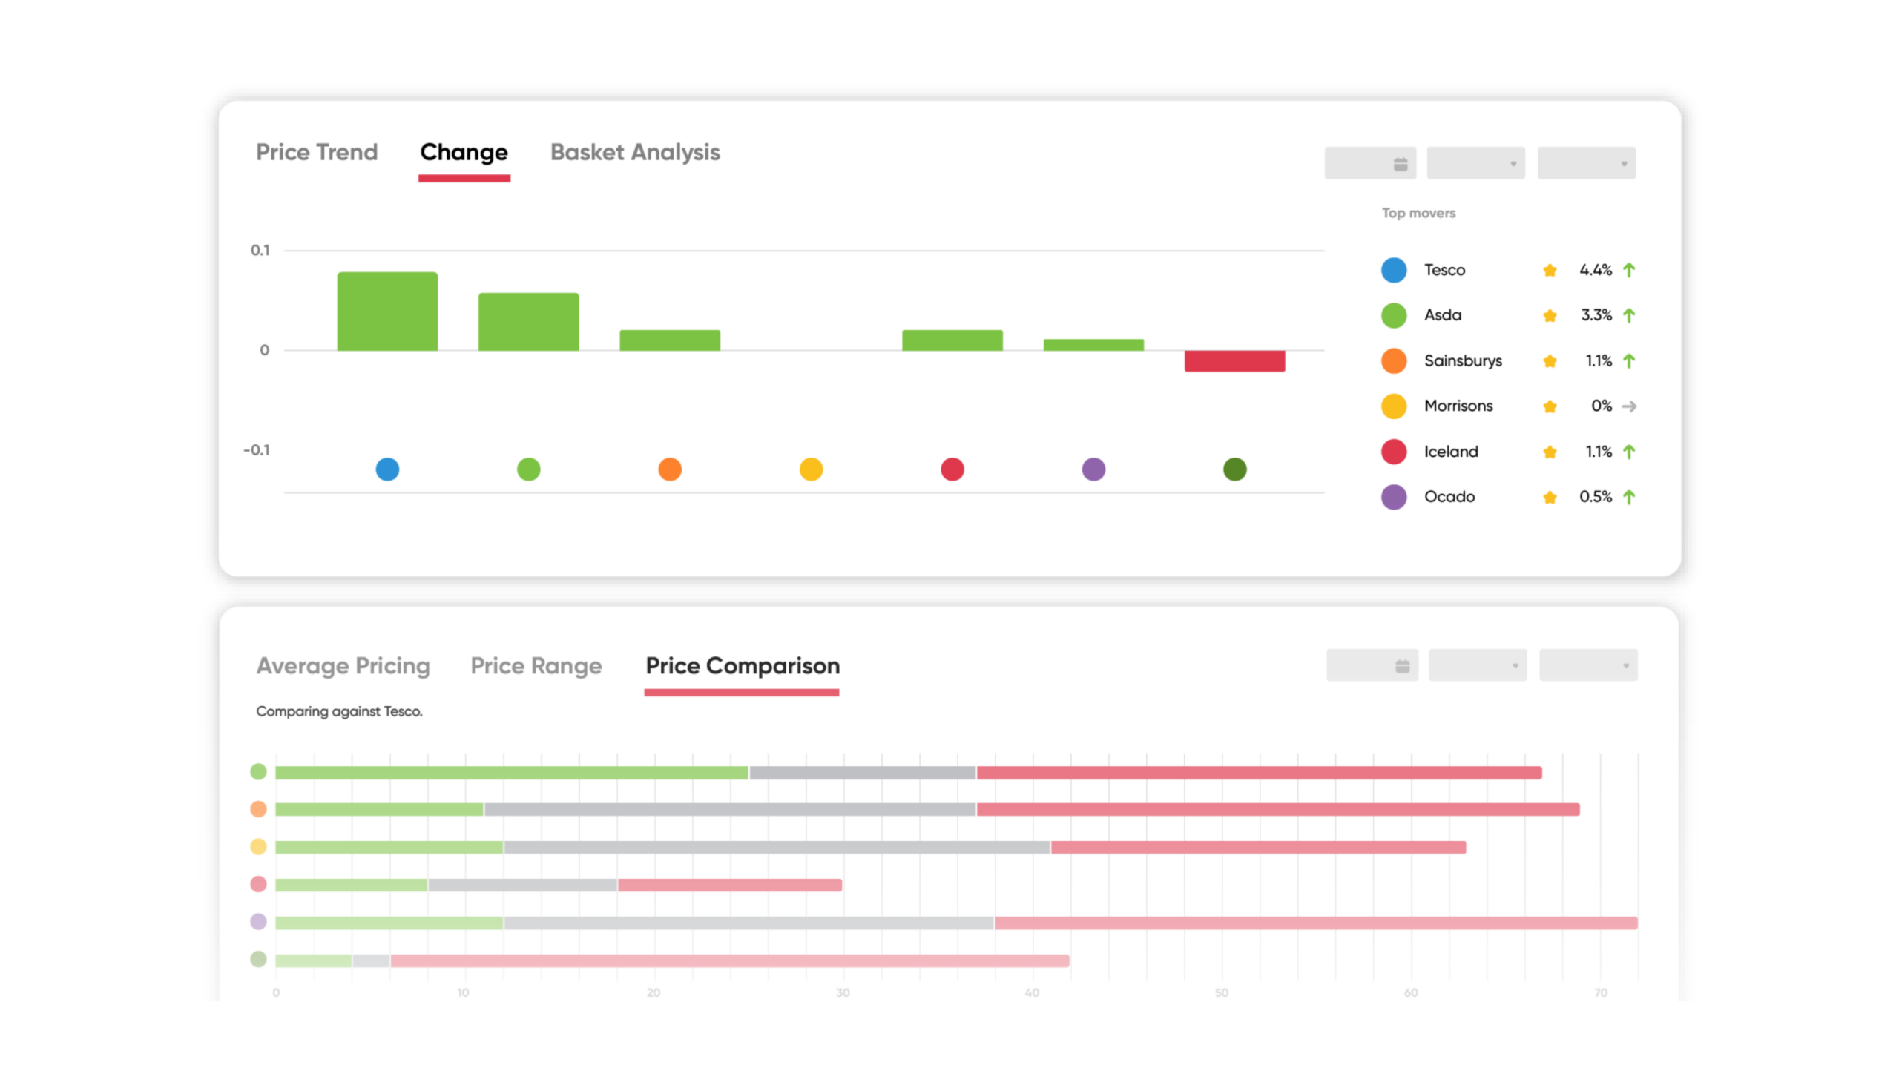Click the blue dot under the first chart bar

pos(387,469)
